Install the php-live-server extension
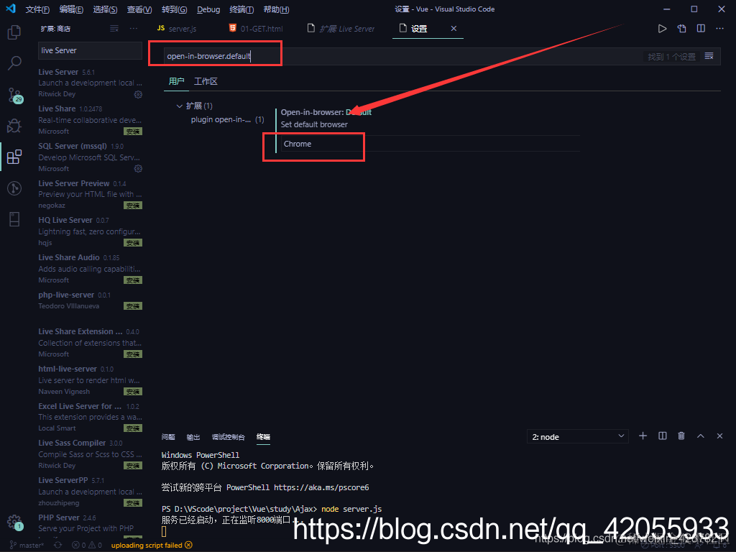The image size is (736, 552). pos(133,306)
